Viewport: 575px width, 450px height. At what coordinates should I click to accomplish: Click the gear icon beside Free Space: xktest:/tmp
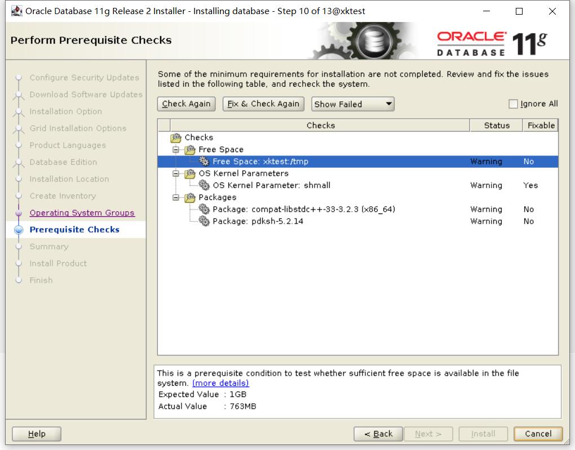pos(204,161)
